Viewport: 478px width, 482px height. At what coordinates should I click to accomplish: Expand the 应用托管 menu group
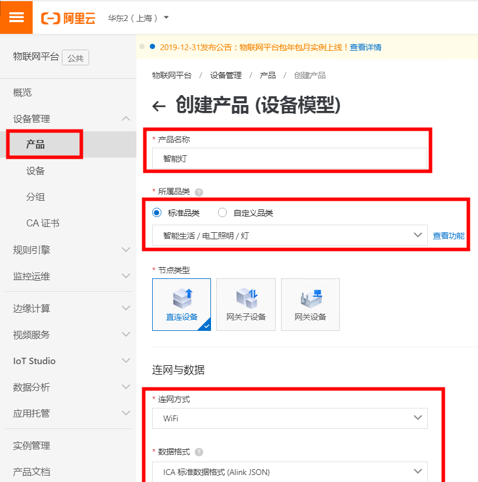click(x=71, y=413)
